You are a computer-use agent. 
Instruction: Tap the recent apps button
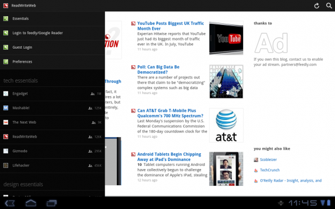click(x=52, y=203)
